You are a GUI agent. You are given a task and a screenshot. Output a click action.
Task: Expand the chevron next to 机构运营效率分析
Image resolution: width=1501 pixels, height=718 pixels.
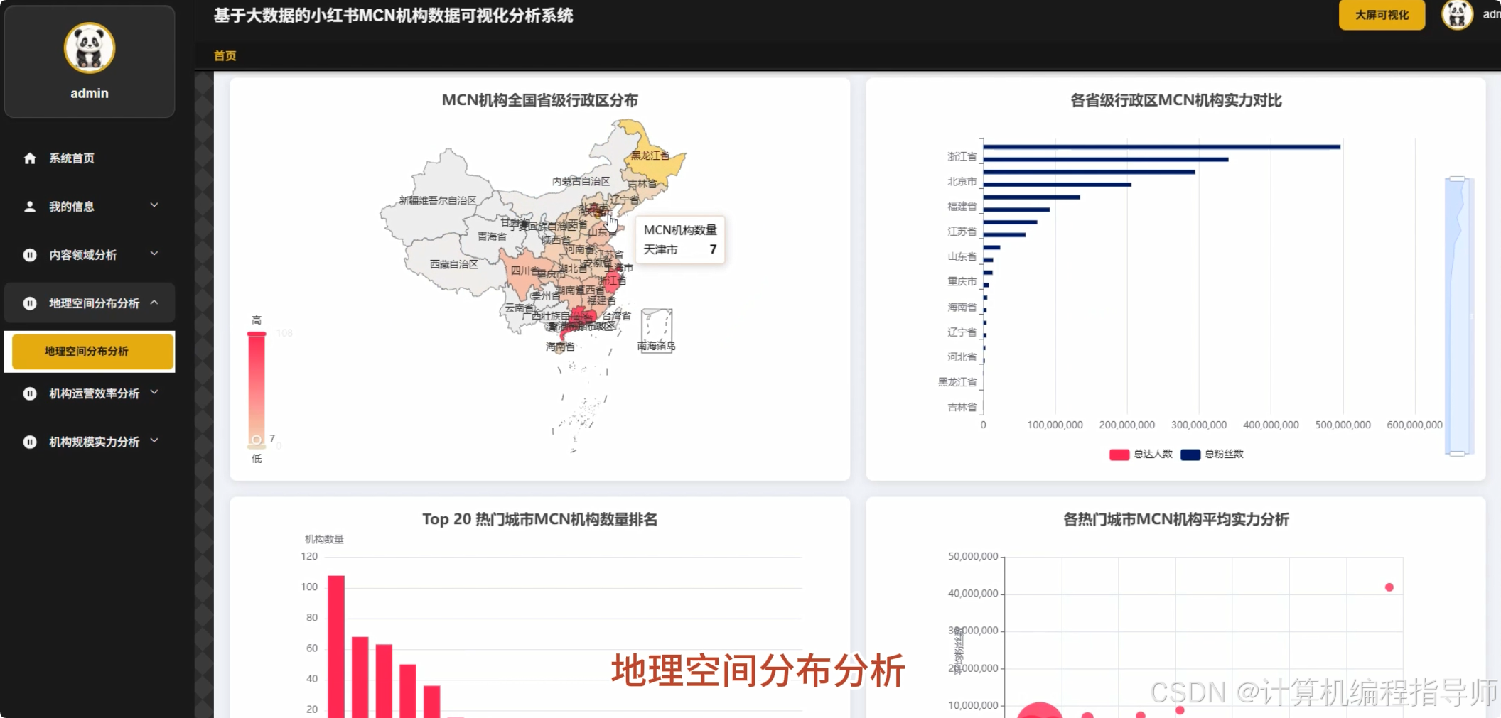click(154, 392)
